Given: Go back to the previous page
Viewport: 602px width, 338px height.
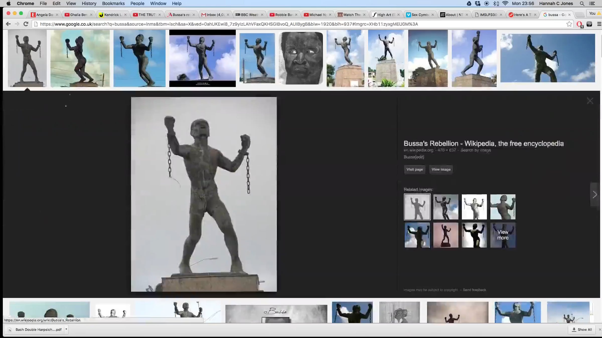Looking at the screenshot, I should tap(8, 24).
